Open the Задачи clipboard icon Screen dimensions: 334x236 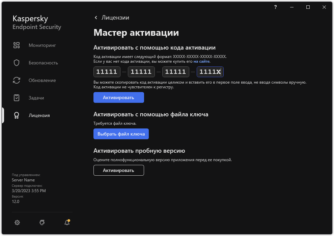[17, 97]
